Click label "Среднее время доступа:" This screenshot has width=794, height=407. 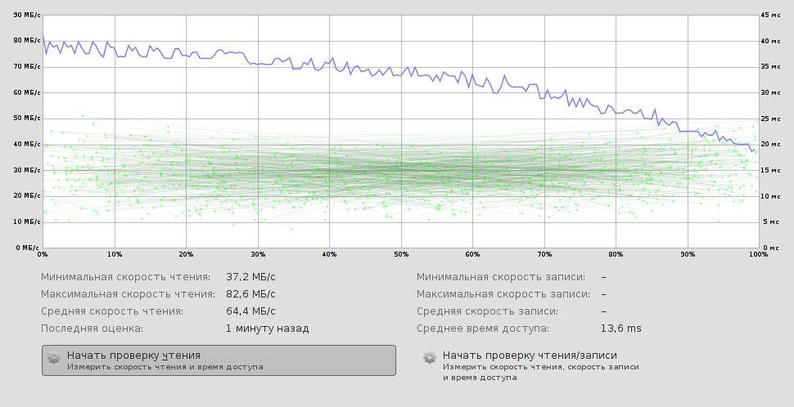pyautogui.click(x=483, y=329)
